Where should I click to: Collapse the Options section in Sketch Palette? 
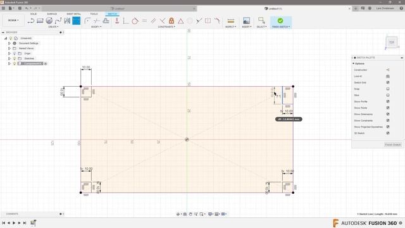tap(353, 63)
